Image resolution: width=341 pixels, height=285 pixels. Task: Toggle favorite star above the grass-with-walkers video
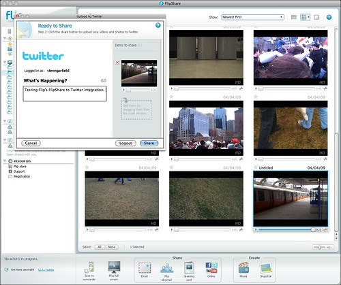pyautogui.click(x=87, y=167)
